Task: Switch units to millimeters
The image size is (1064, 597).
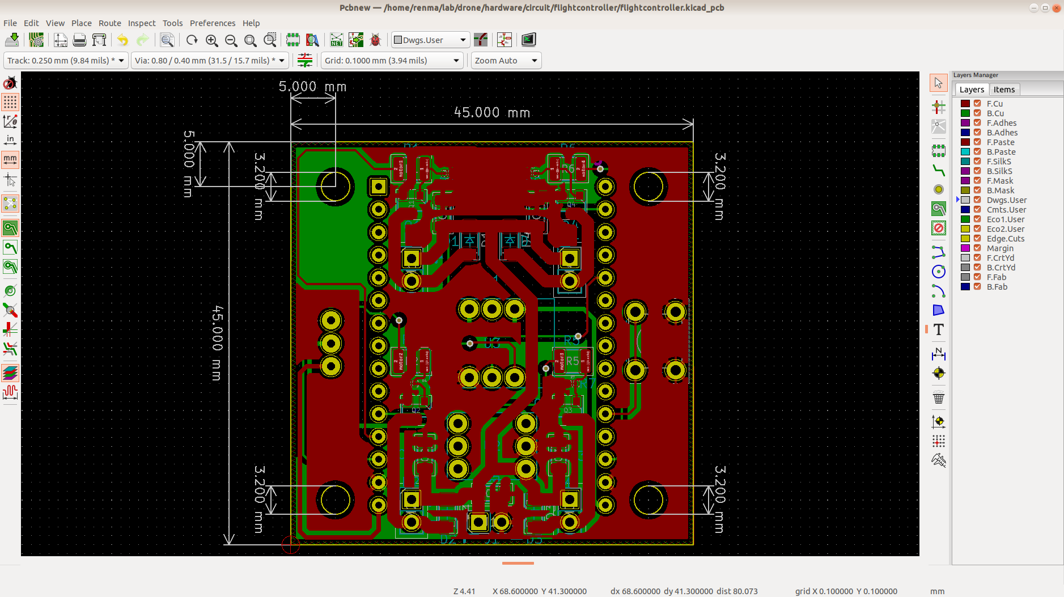Action: click(10, 159)
